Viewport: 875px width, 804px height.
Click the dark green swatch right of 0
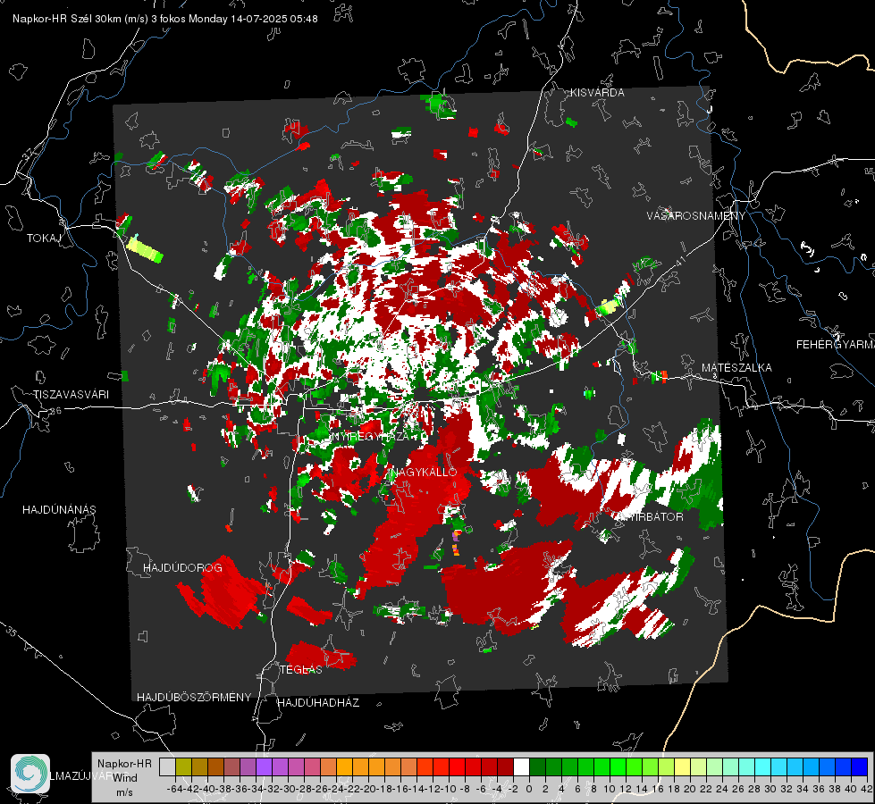pos(537,766)
